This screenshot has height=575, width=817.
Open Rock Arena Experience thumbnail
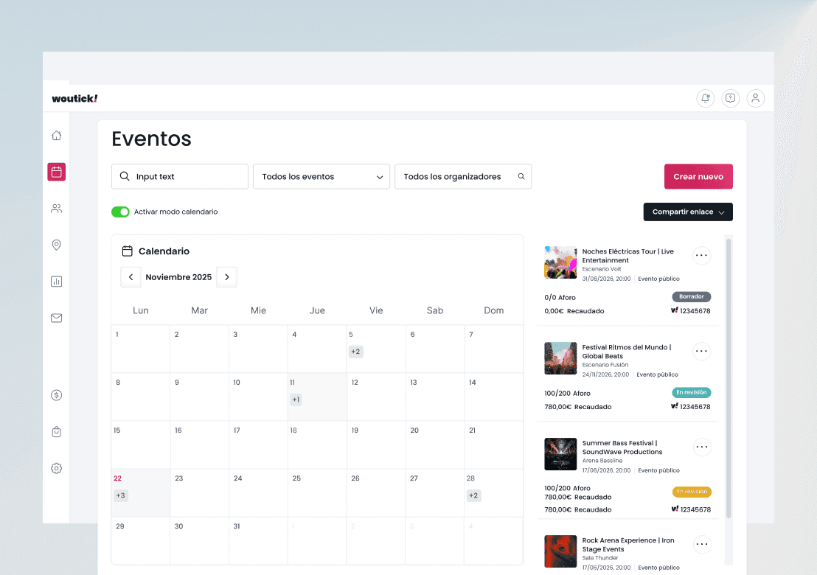pos(560,551)
